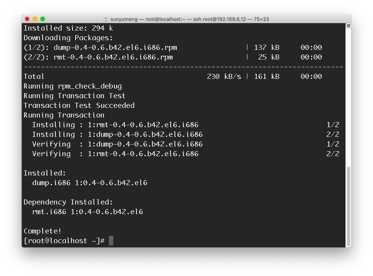
Task: Click the red close window button
Action: [x=27, y=19]
